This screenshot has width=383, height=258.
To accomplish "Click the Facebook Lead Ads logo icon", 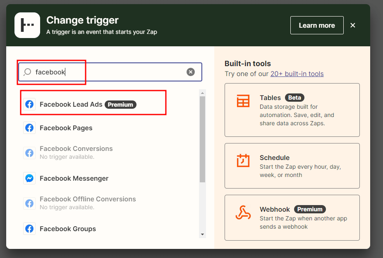I will point(29,105).
